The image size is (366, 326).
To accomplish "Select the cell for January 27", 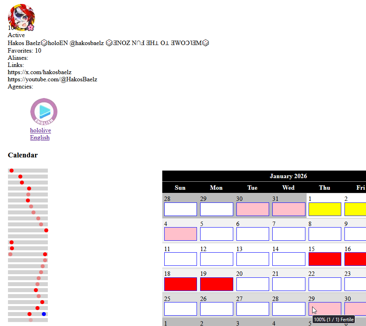I will 252,309.
